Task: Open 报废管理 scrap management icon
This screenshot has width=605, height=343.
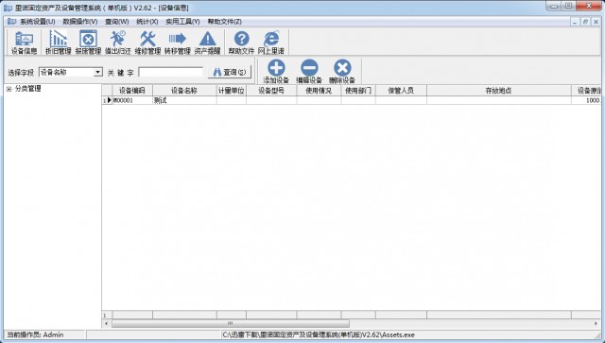Action: click(88, 43)
